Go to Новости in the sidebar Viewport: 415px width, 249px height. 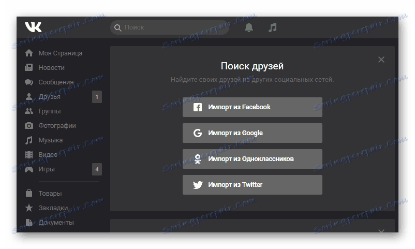[x=52, y=68]
